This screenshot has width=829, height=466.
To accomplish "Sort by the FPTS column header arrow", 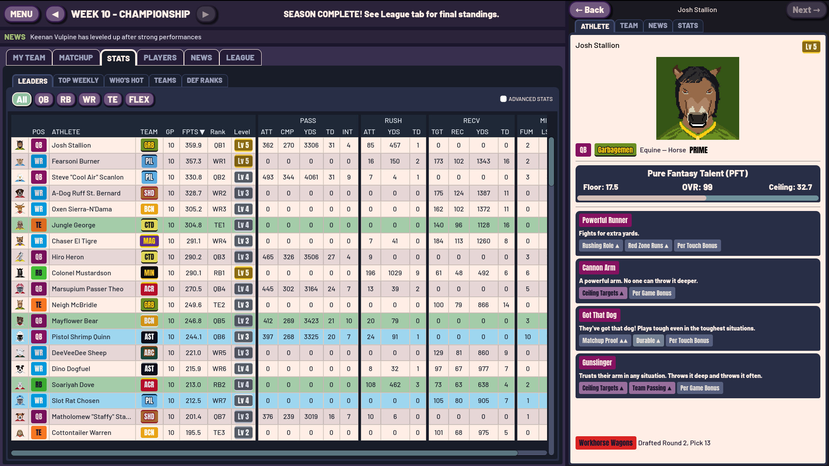I will (x=202, y=132).
